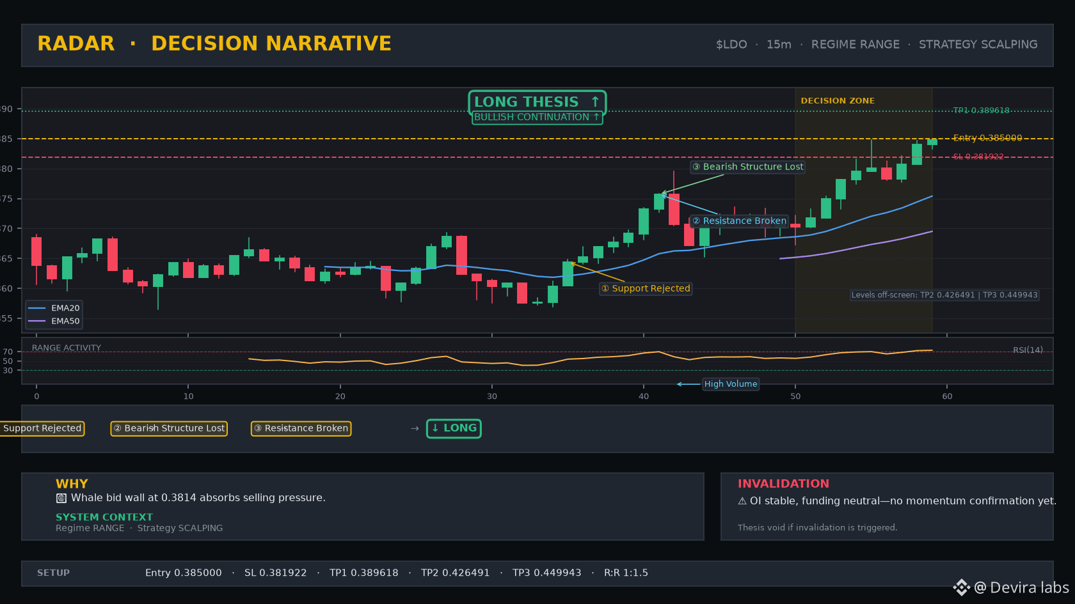Select the Support Rejected chip in the sequence bar
This screenshot has width=1075, height=604.
tap(42, 428)
